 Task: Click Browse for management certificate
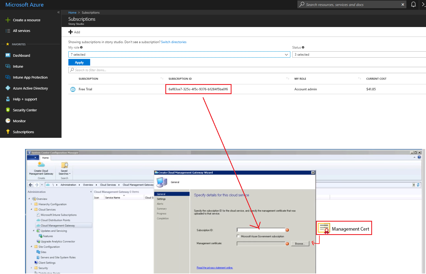300,244
